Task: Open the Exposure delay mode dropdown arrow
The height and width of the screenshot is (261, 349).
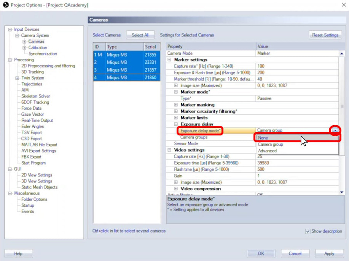Action: (335, 130)
